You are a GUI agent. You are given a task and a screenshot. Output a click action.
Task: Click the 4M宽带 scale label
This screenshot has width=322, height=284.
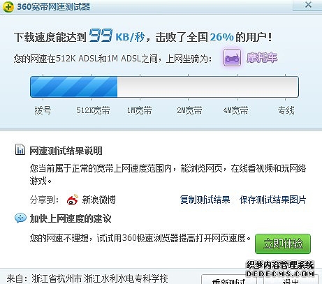pyautogui.click(x=236, y=110)
